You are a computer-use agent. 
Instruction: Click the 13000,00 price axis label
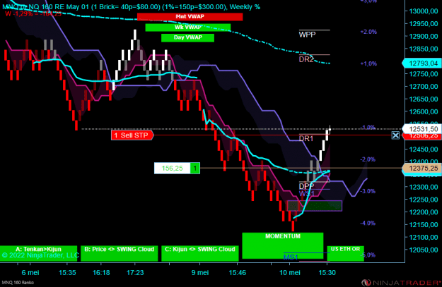pos(424,11)
